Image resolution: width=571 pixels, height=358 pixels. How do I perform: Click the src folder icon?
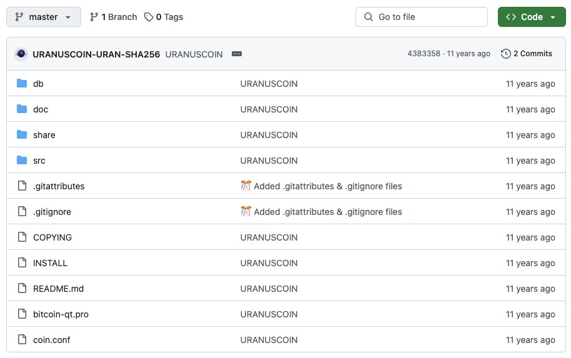tap(22, 160)
